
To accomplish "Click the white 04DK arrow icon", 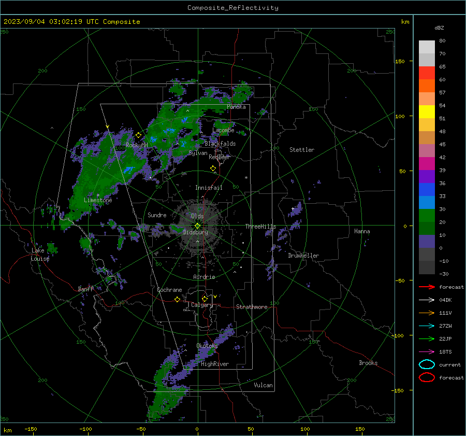I will click(427, 300).
